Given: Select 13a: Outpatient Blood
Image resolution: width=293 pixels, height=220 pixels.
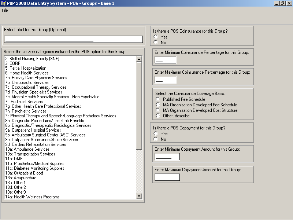Looking at the screenshot, I should tap(70, 173).
